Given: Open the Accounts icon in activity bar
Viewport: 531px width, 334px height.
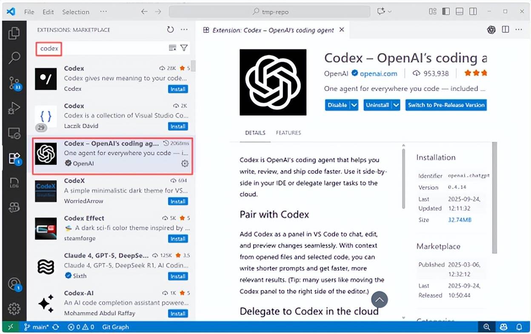Looking at the screenshot, I should point(14,284).
